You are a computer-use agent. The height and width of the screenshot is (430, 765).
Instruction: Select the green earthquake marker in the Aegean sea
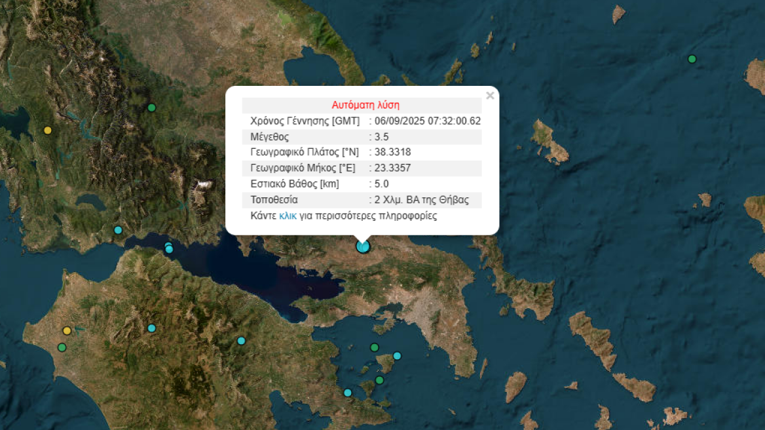coord(691,58)
